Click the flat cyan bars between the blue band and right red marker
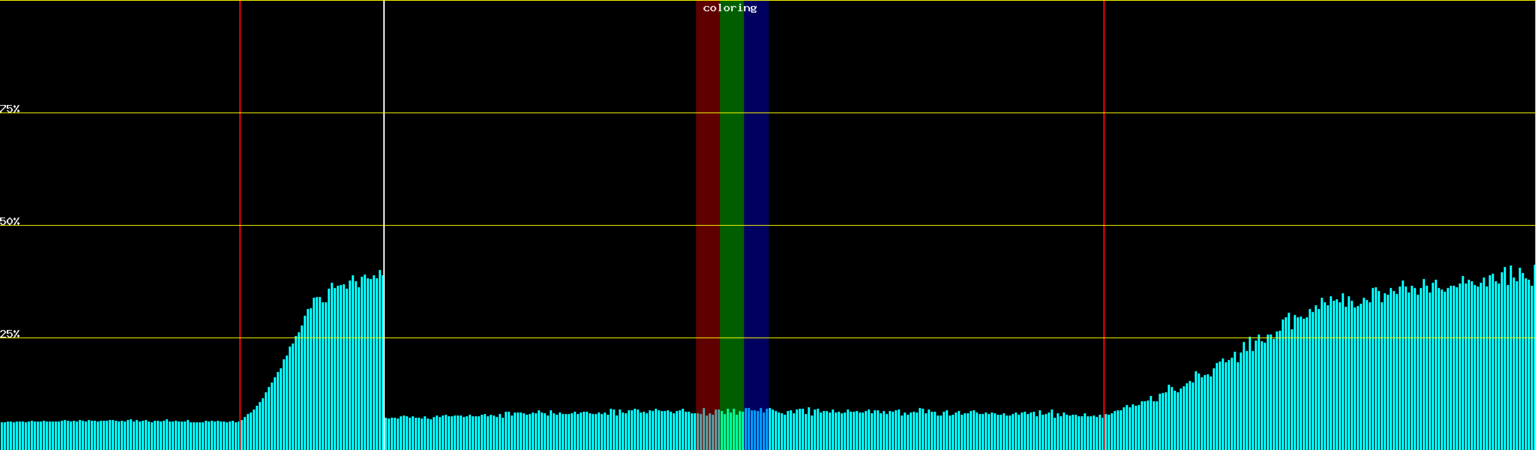1536x450 pixels. click(937, 432)
